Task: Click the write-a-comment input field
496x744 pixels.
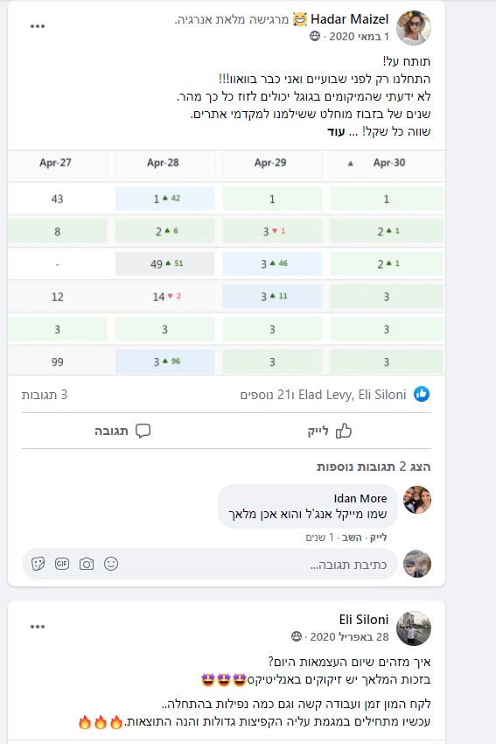Action: coord(209,564)
